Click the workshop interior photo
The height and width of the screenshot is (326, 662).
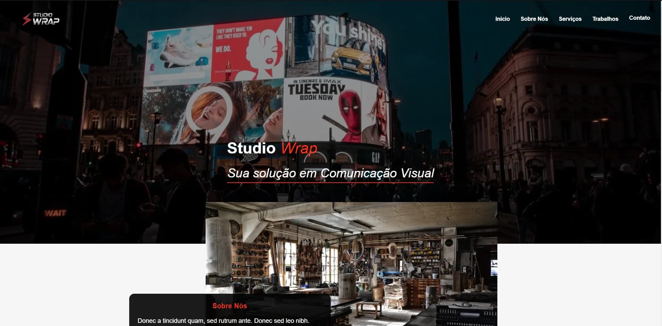tap(351, 264)
